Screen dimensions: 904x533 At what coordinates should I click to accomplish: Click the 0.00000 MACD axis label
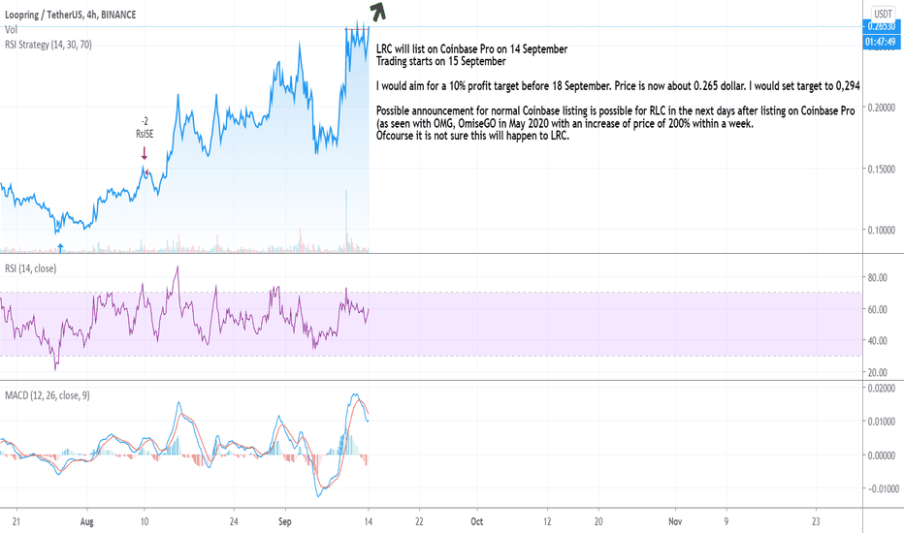click(x=882, y=455)
